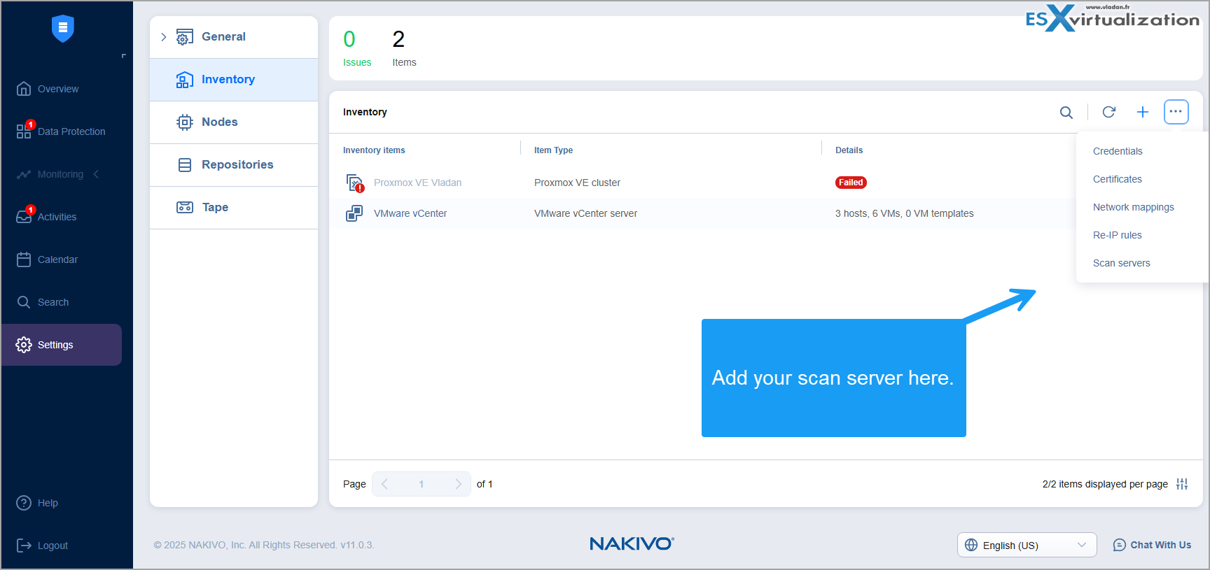Toggle the three-dot more options menu

tap(1176, 112)
